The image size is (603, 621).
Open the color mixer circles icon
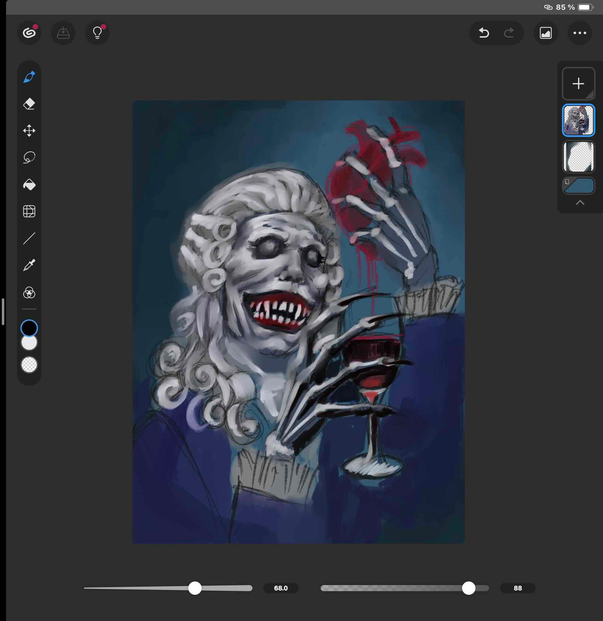[x=29, y=292]
